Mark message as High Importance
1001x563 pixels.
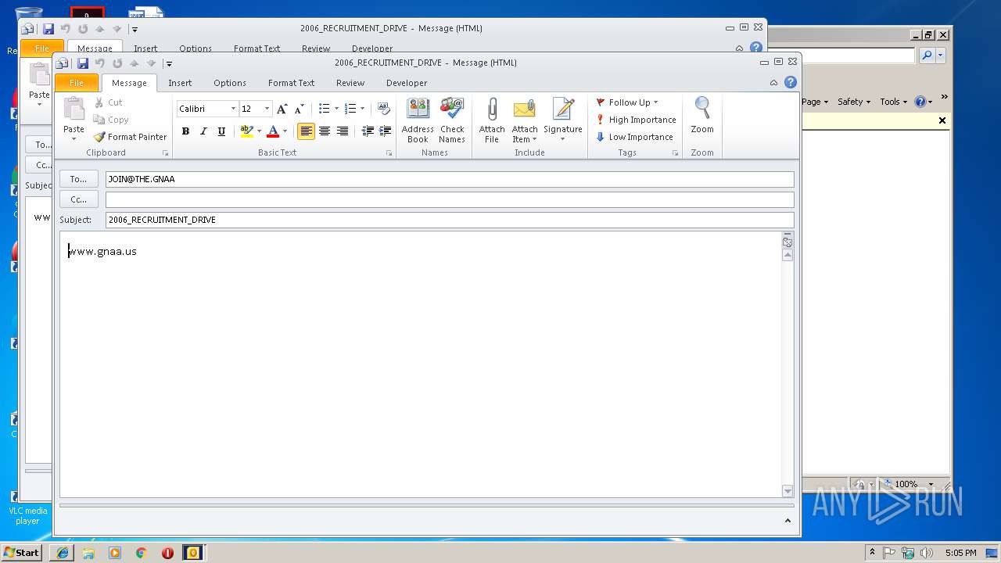coord(636,120)
